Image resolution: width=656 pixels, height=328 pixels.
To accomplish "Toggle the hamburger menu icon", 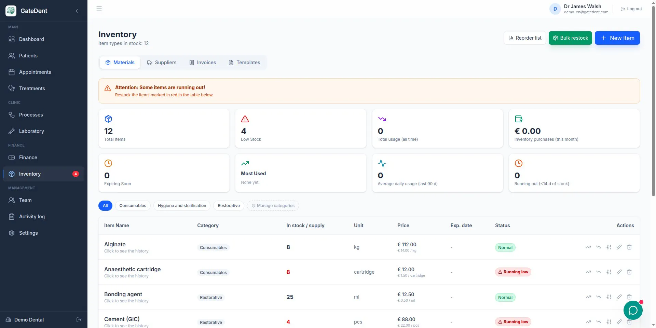I will click(99, 9).
